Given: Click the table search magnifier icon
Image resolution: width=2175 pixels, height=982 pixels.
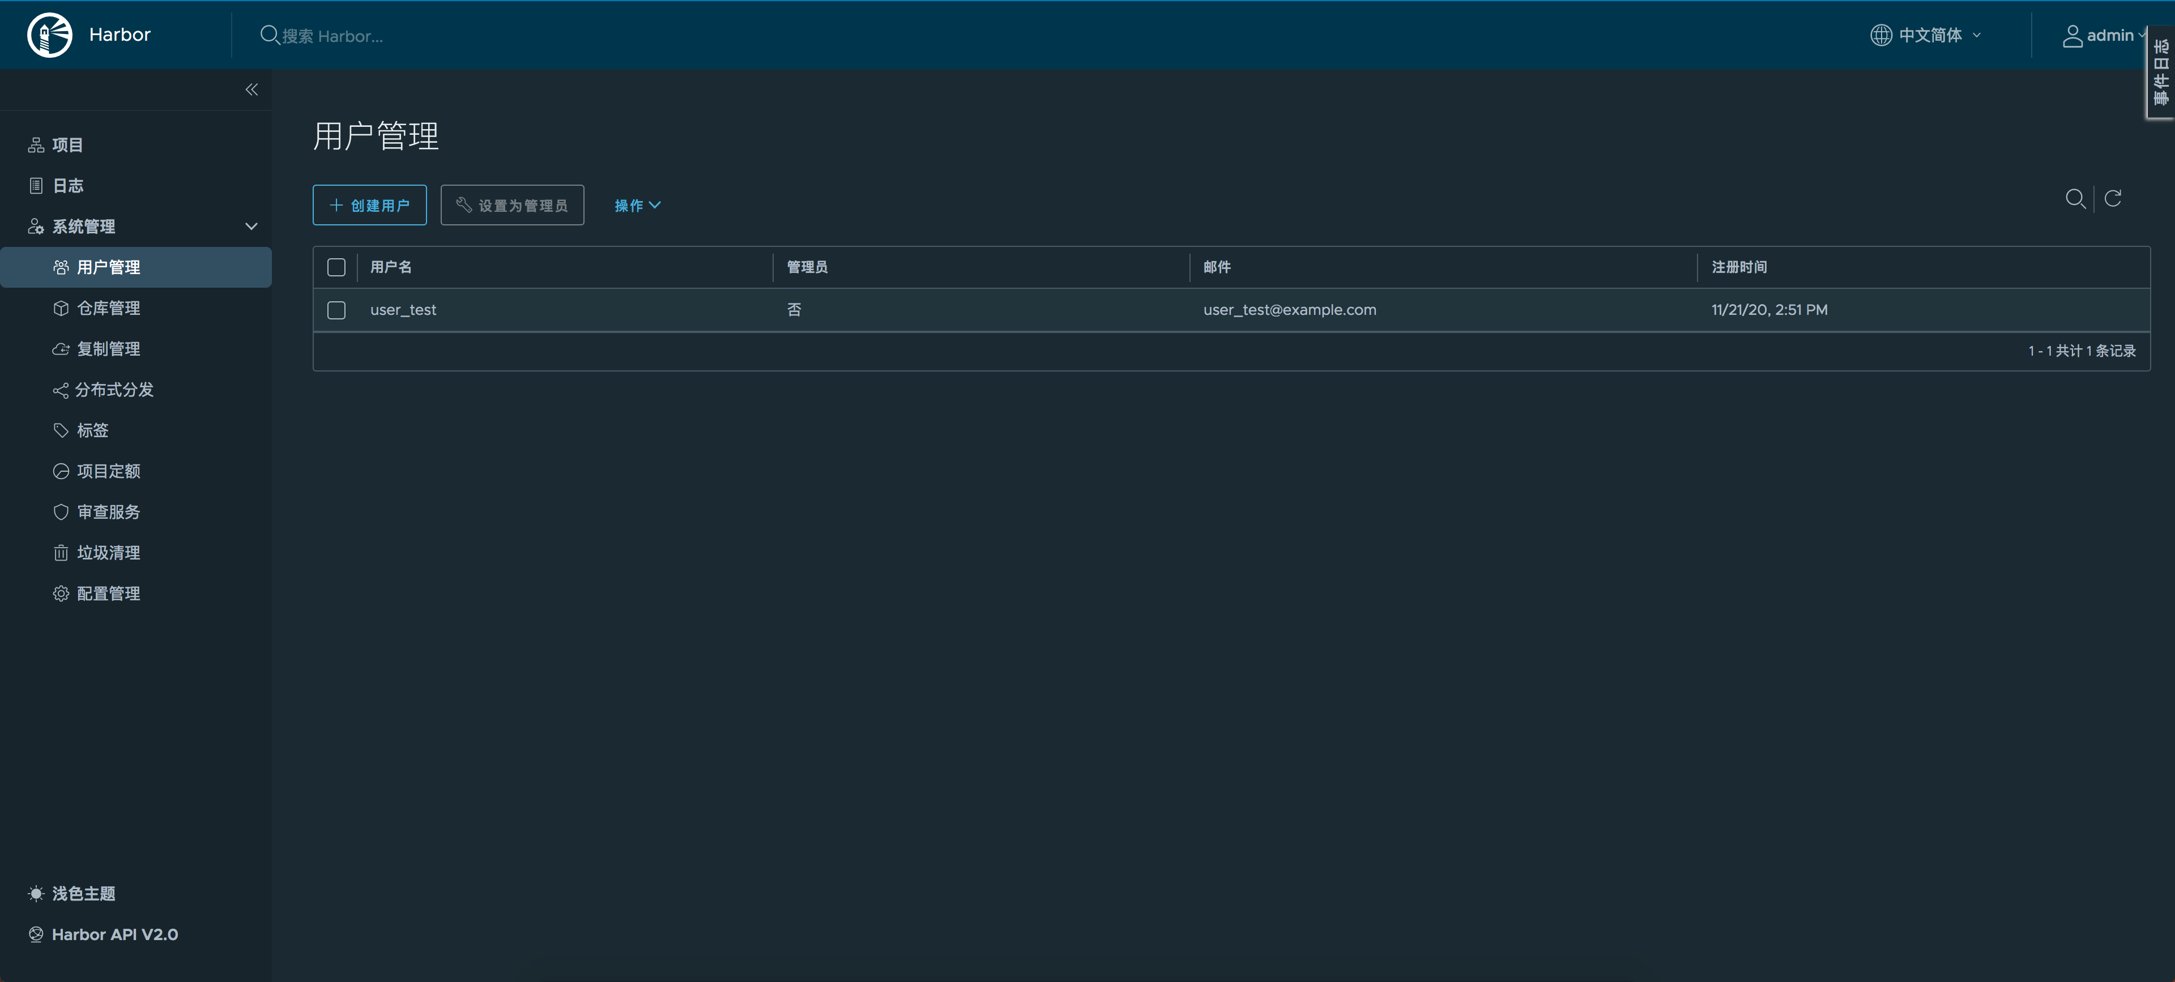Looking at the screenshot, I should pyautogui.click(x=2075, y=198).
